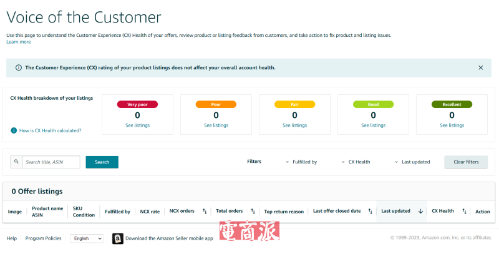499x254 pixels.
Task: Click Last updated descending sort arrow
Action: [x=420, y=212]
